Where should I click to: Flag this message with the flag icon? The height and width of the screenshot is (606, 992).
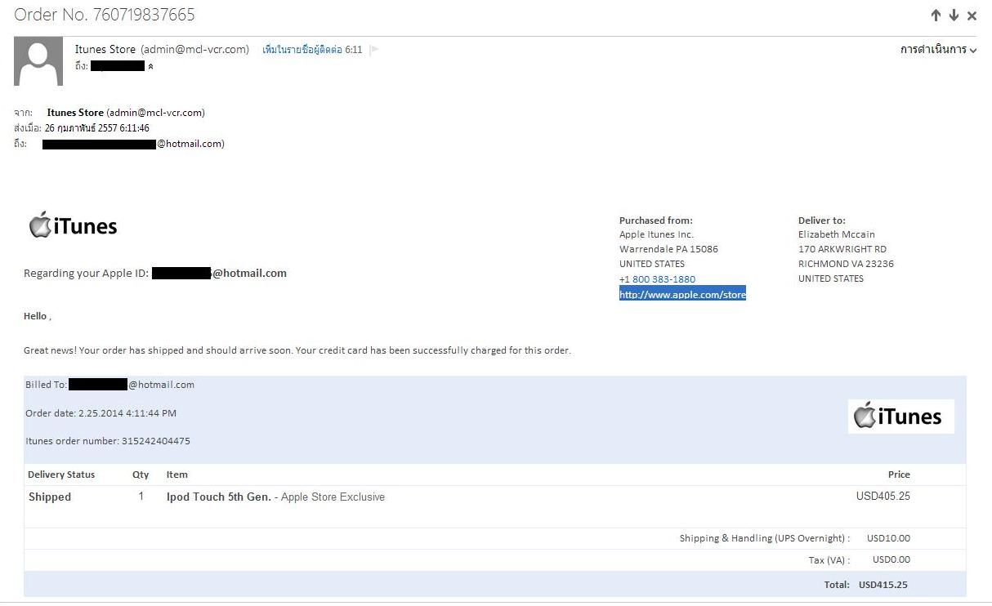tap(374, 50)
